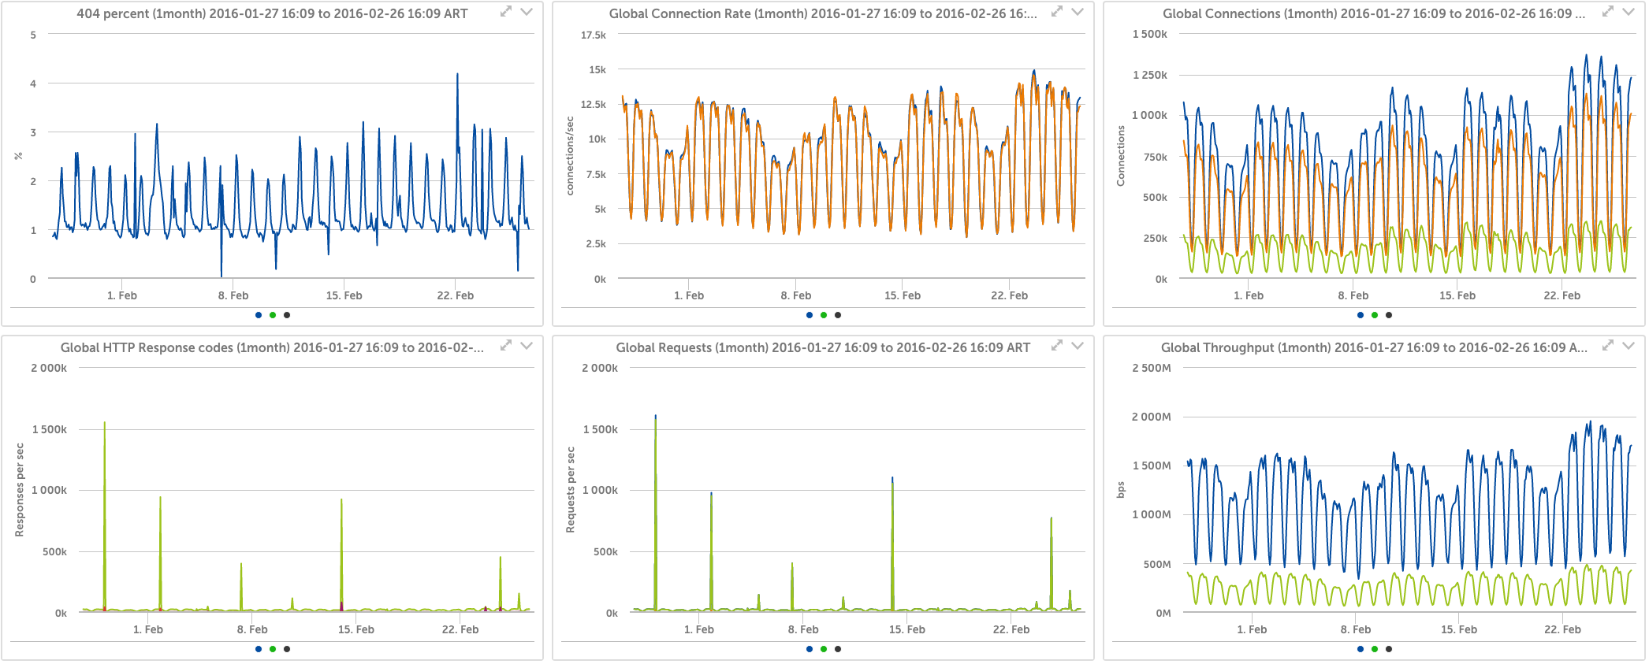Open Global Connections chart options chevron
Screen dimensions: 1649x664
point(1629,12)
